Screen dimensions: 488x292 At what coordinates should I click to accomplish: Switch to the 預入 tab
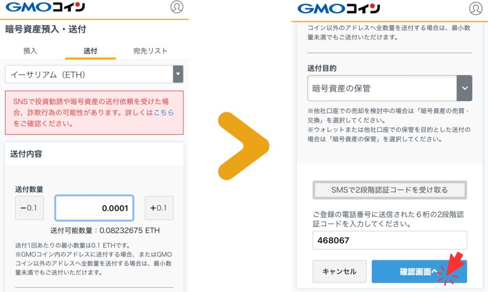[x=30, y=50]
